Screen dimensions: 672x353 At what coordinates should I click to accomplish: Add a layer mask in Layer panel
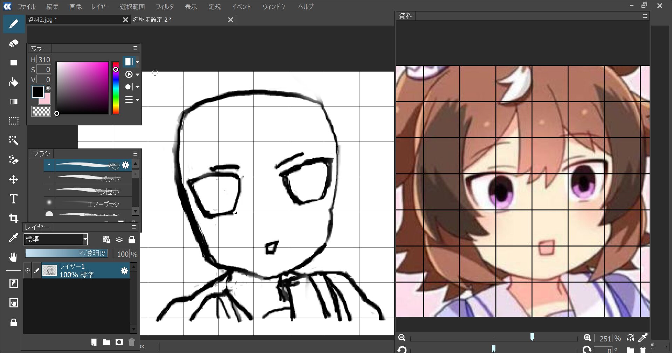pyautogui.click(x=119, y=342)
